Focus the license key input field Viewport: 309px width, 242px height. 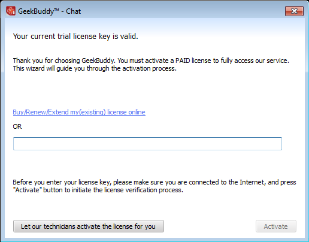(147, 144)
